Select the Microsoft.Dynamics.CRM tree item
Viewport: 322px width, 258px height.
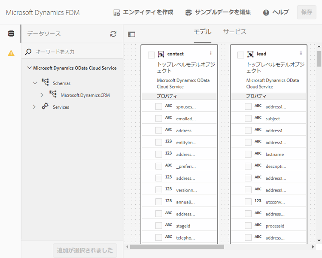tap(85, 95)
